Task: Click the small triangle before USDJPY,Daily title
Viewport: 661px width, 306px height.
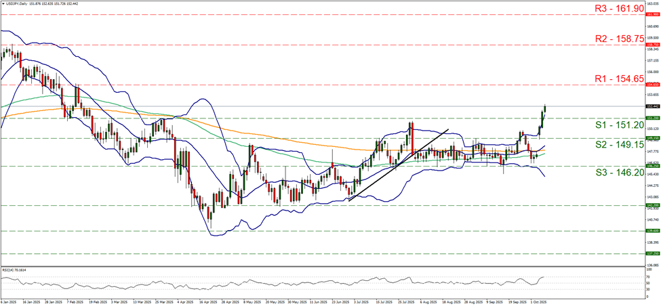Action: click(3, 3)
